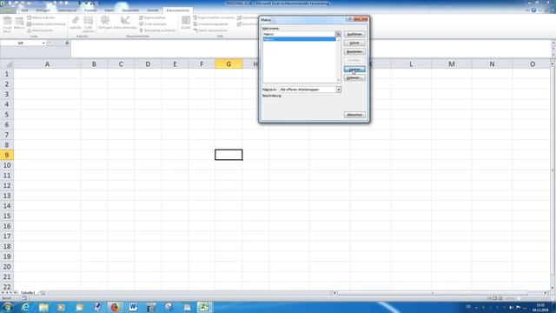Click the Select All corner of the sheet
The width and height of the screenshot is (556, 313).
point(7,64)
